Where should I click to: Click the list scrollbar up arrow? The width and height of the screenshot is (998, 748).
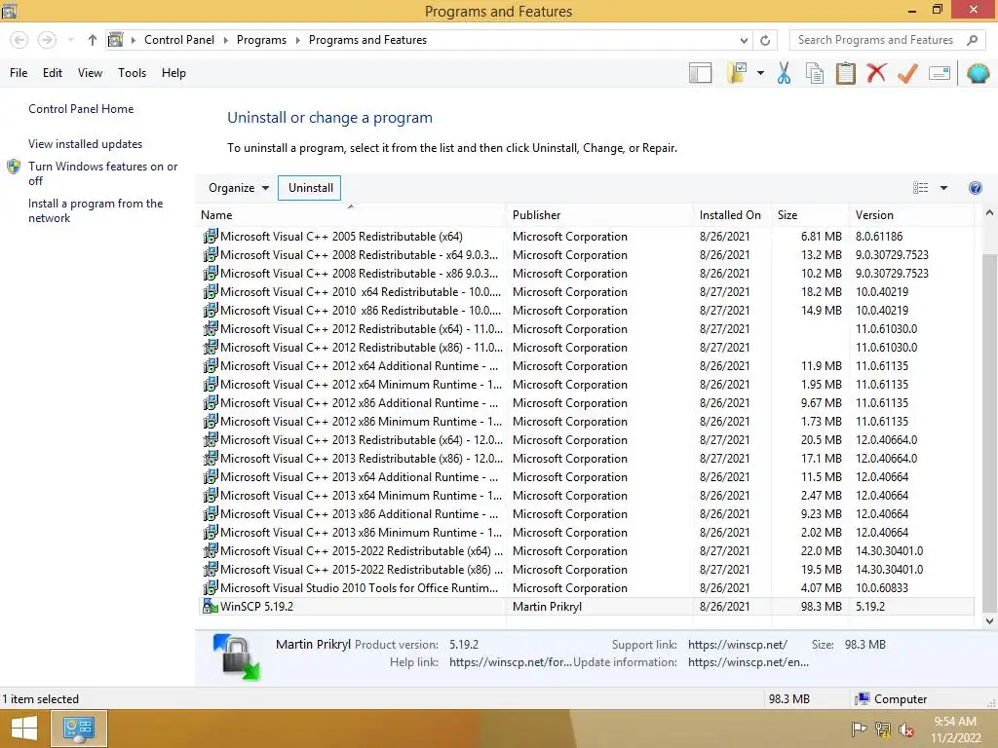(x=989, y=213)
